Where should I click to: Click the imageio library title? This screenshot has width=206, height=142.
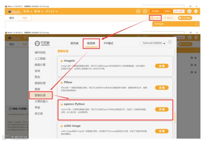69,61
